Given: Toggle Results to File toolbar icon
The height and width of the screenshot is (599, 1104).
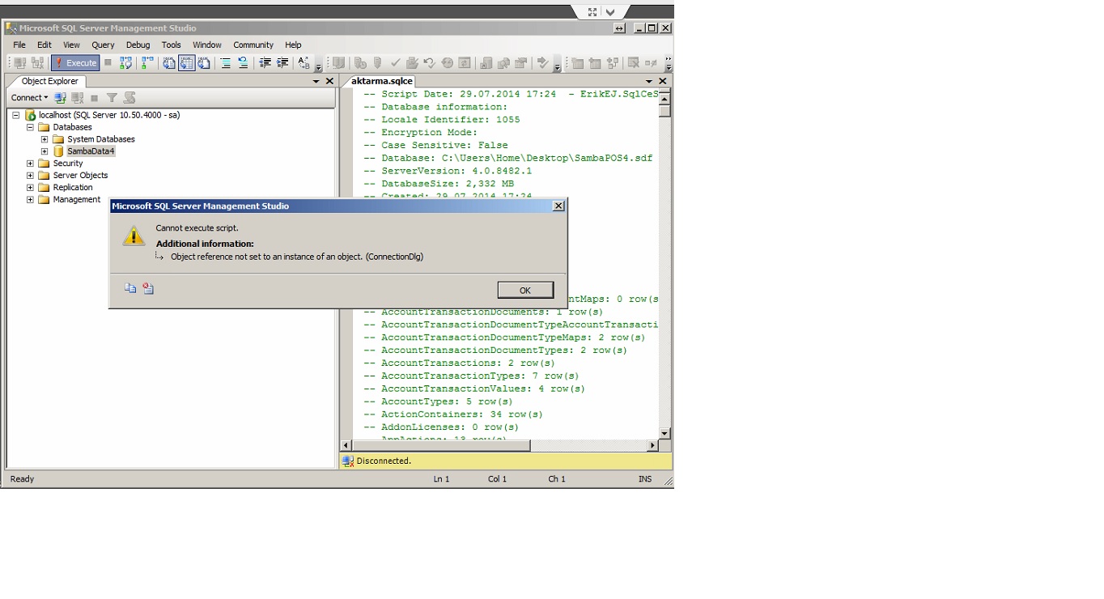Looking at the screenshot, I should tap(204, 63).
